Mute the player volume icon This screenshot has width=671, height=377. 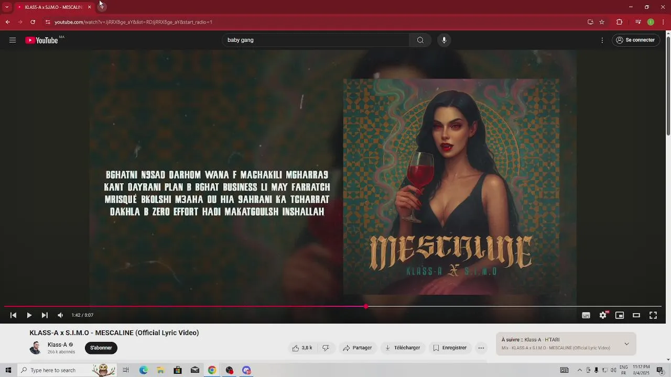point(60,315)
